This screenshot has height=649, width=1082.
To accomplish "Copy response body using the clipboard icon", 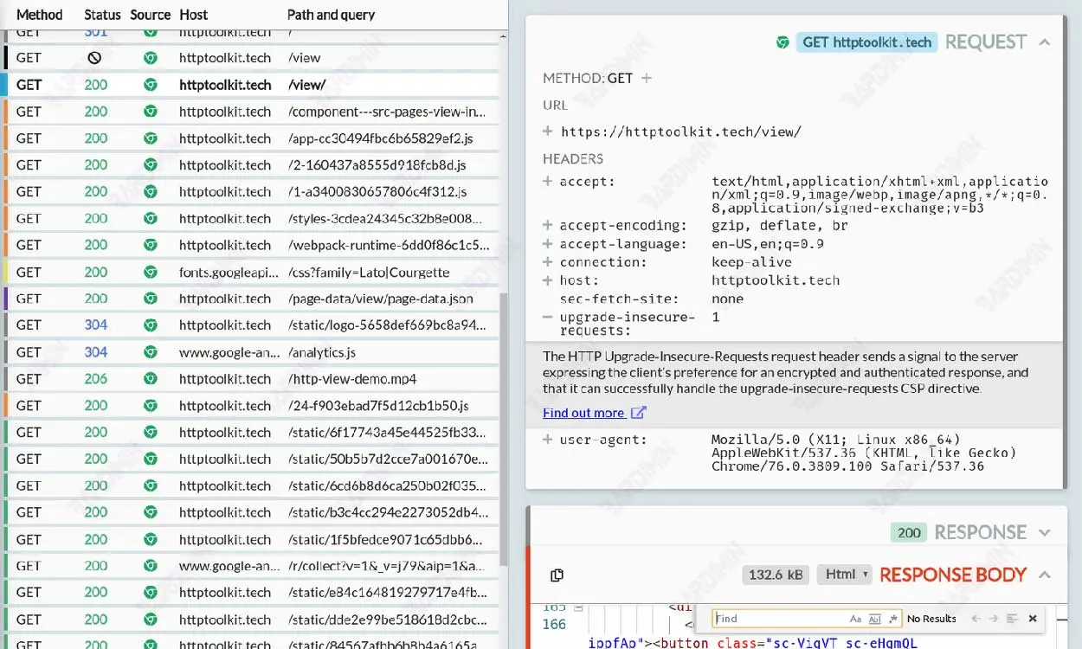I will (557, 575).
